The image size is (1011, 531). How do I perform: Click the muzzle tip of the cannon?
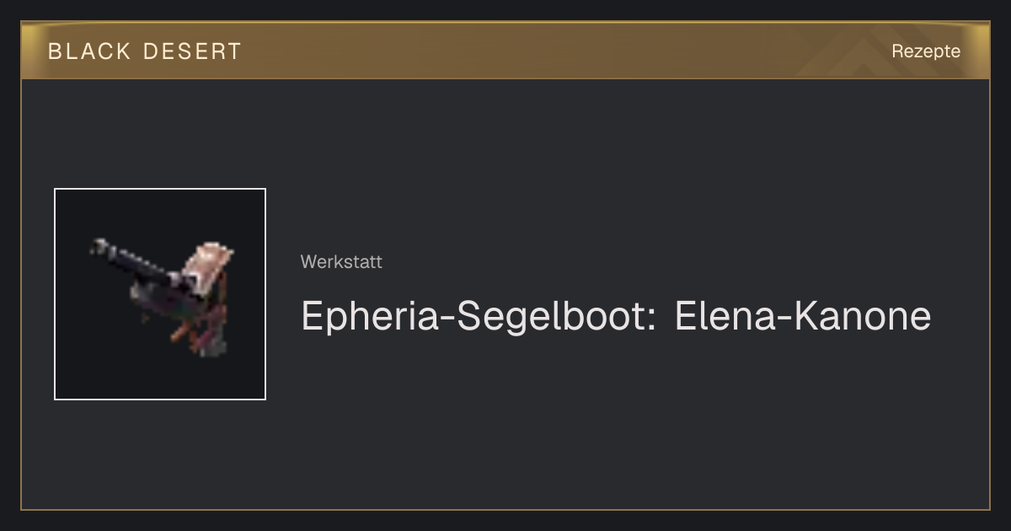[98, 246]
